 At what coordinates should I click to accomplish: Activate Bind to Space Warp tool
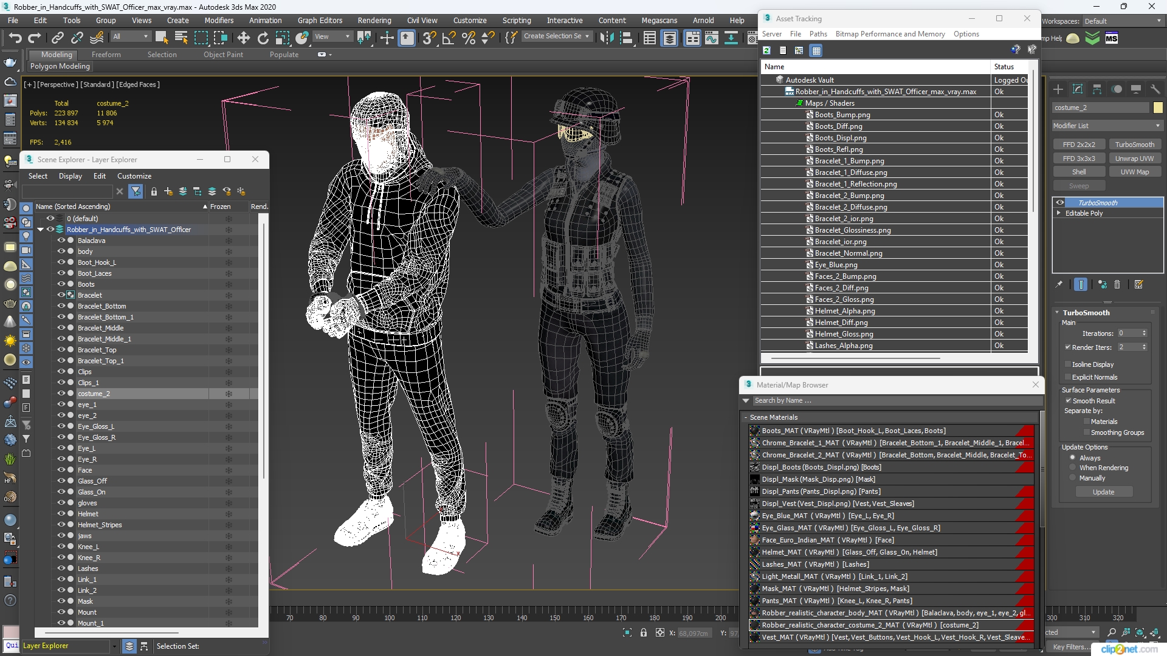(97, 38)
